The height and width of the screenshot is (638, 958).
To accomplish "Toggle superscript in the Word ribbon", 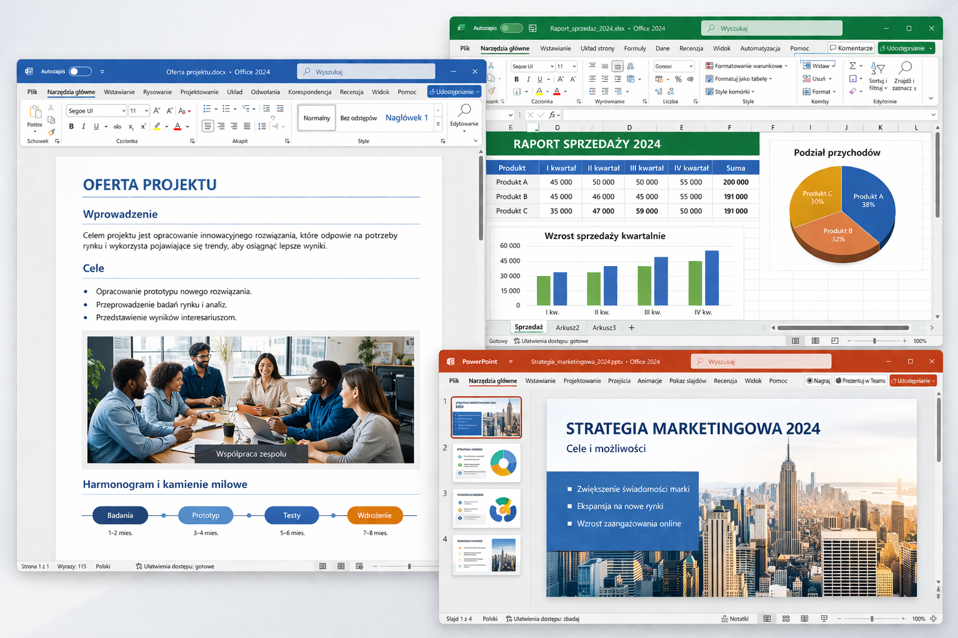I will (143, 126).
